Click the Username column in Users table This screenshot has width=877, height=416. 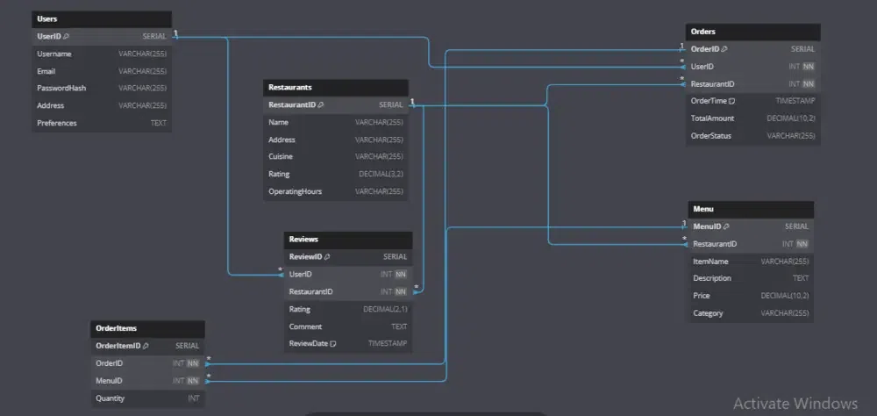tap(102, 54)
